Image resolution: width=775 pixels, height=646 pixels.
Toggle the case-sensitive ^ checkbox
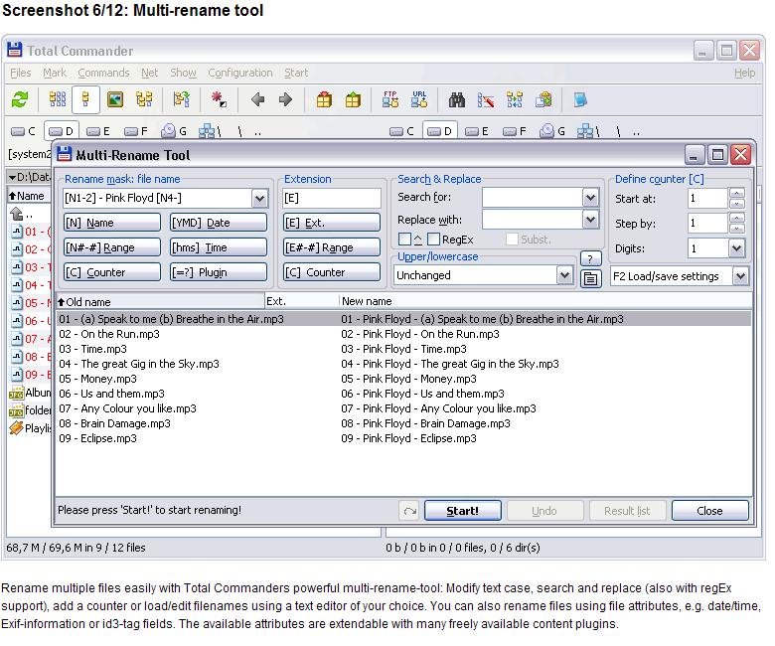point(404,240)
